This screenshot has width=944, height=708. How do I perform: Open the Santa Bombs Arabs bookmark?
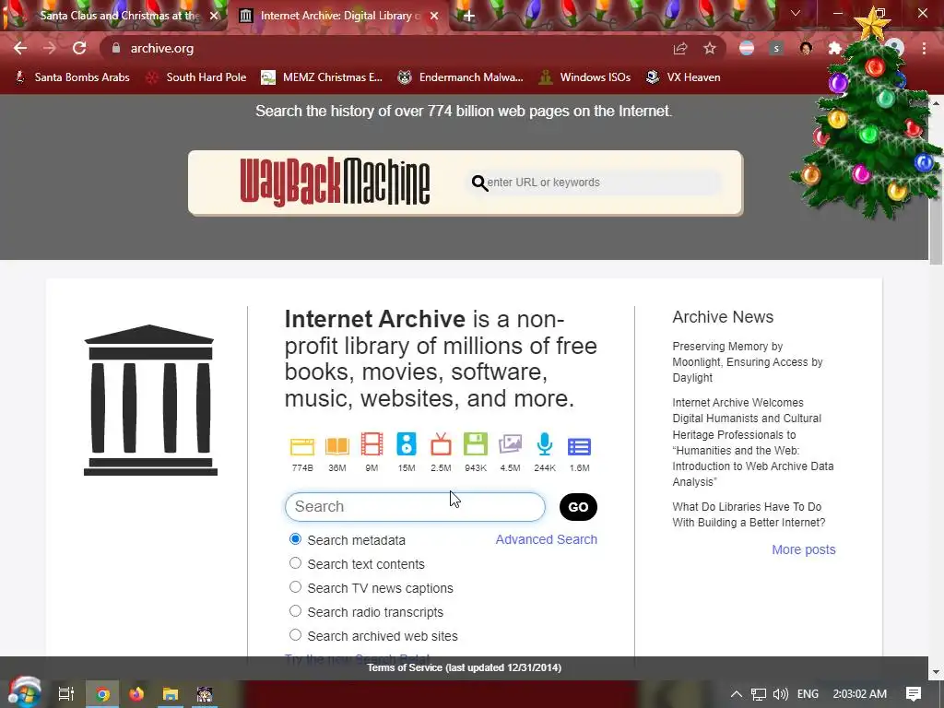click(72, 77)
